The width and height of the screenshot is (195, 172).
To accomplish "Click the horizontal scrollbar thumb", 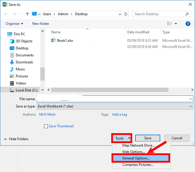I will click(x=110, y=90).
